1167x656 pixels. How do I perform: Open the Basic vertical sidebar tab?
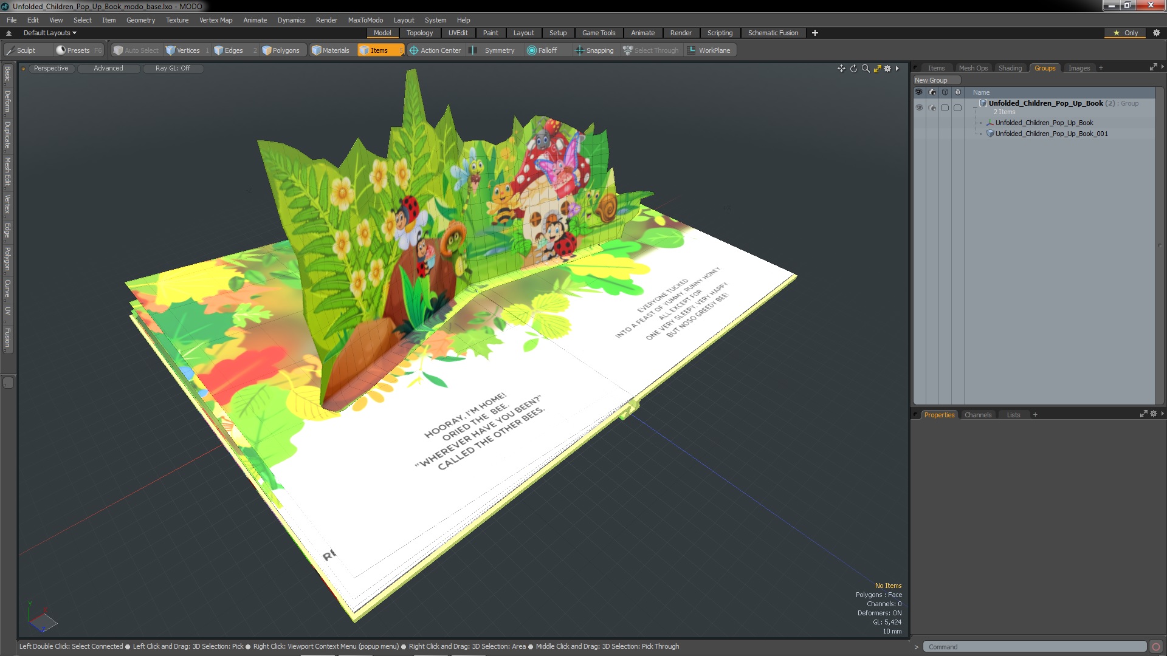pyautogui.click(x=7, y=74)
